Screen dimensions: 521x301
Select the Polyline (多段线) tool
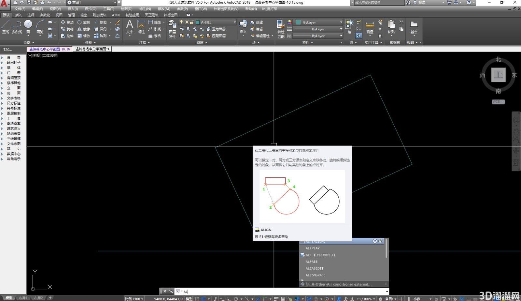click(17, 27)
